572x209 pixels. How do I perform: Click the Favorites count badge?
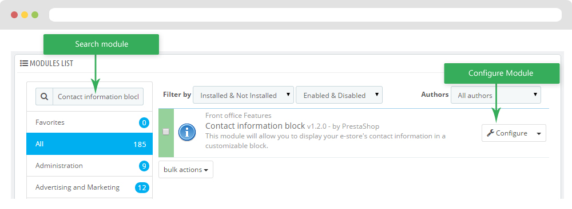pyautogui.click(x=144, y=123)
